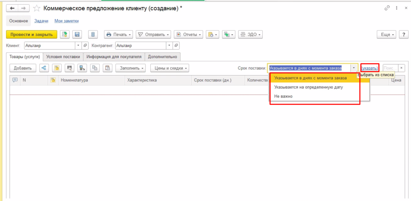Image resolution: width=411 pixels, height=201 pixels.
Task: Click the Провести и закрыть button
Action: tap(32, 34)
